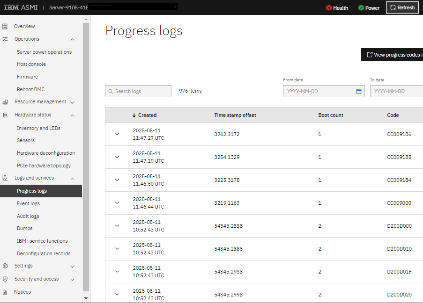423x303 pixels.
Task: Click the Health status link
Action: (x=337, y=8)
